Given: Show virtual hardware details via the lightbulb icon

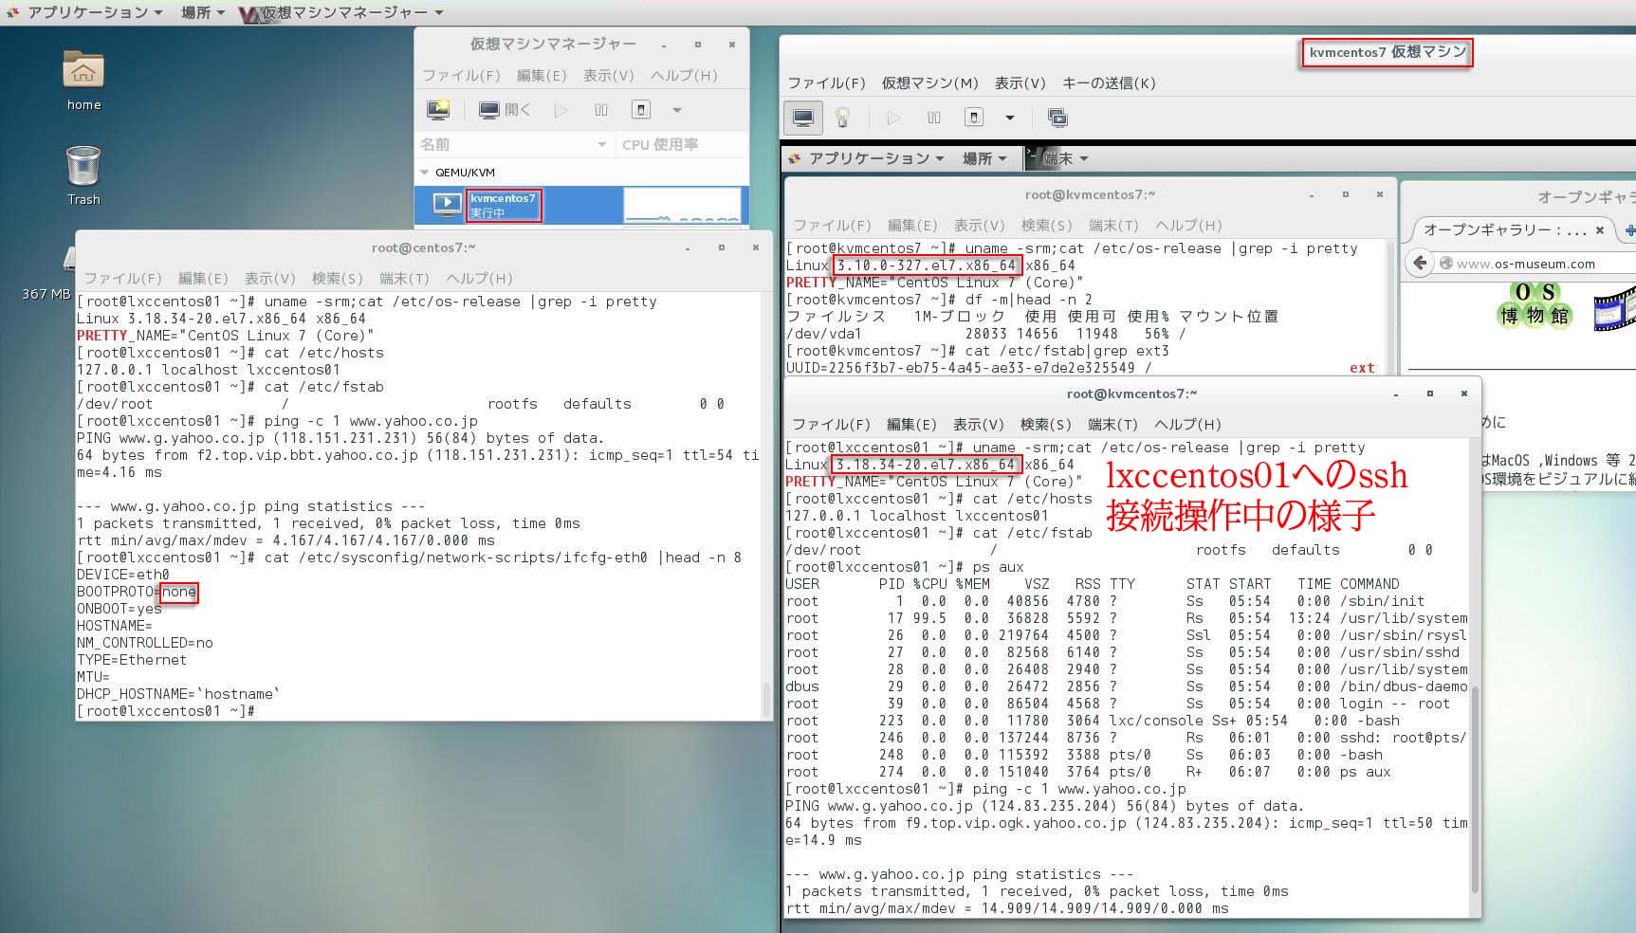Looking at the screenshot, I should pos(842,118).
